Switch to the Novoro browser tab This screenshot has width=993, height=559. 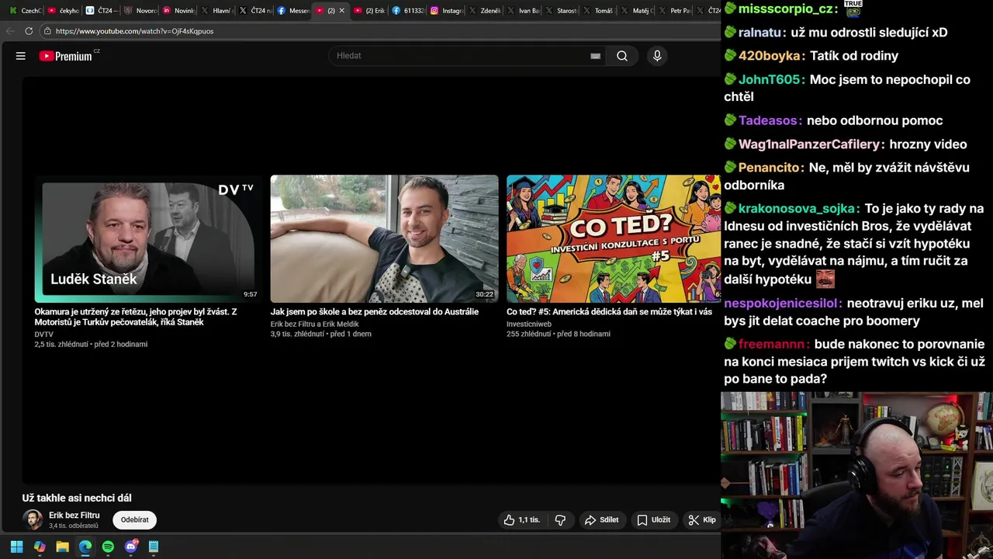tap(140, 11)
